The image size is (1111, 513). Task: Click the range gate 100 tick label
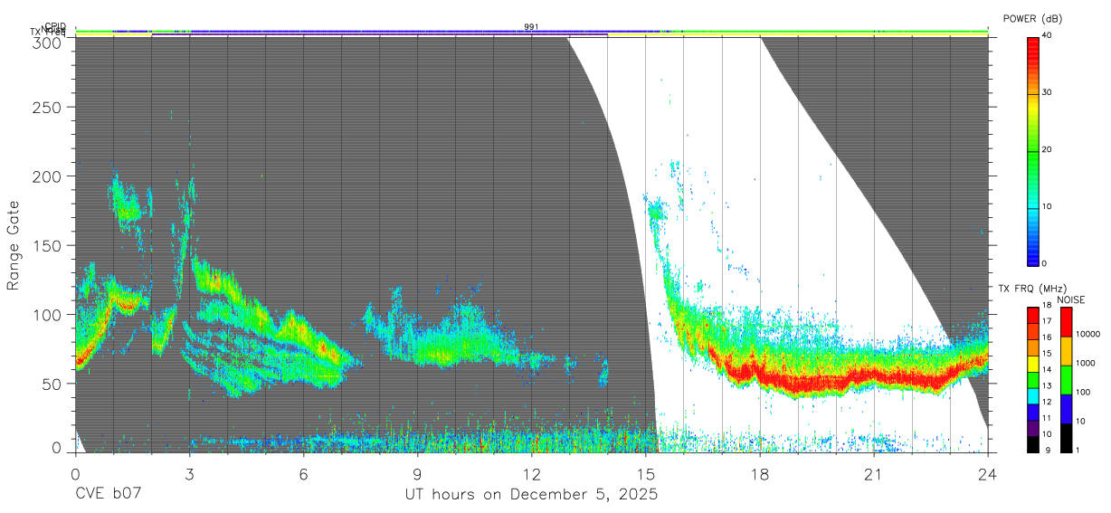(47, 315)
